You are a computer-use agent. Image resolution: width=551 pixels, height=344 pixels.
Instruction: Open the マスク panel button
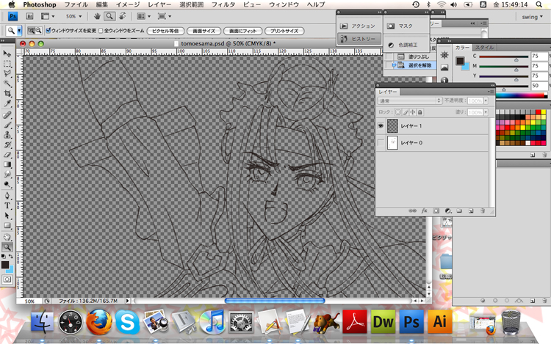point(406,26)
